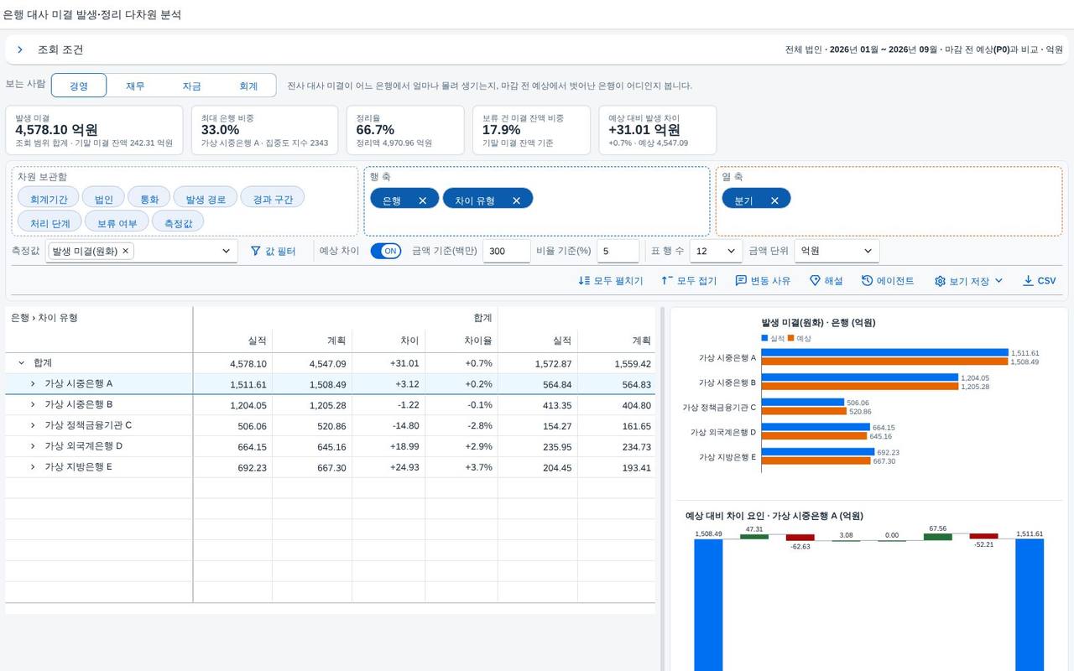
Task: Click 모두 접기 collapse-all button
Action: point(689,281)
